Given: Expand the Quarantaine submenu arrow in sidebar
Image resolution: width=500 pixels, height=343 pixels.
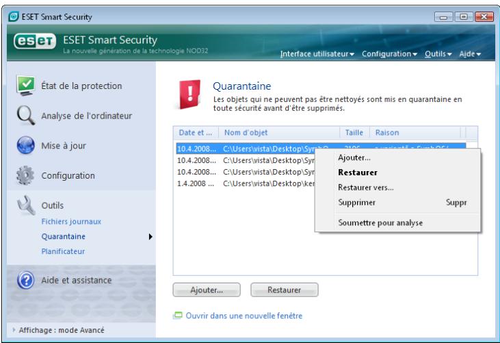Looking at the screenshot, I should [150, 236].
